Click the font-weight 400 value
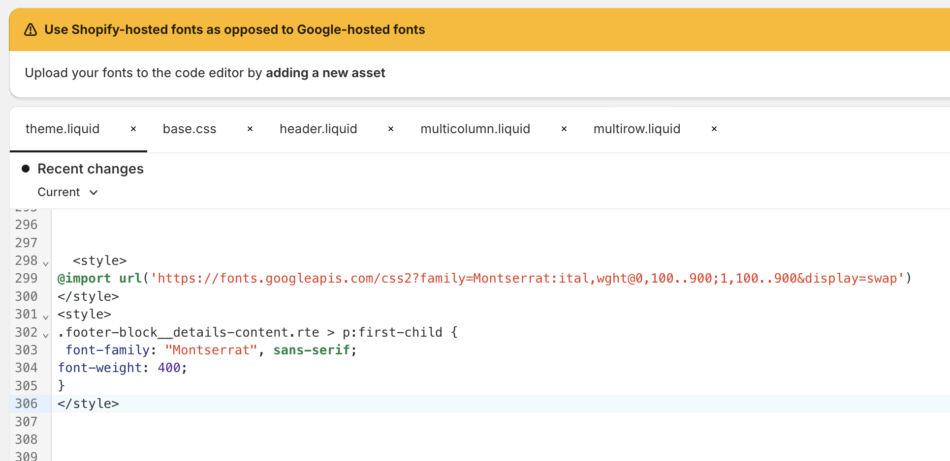950x461 pixels. click(x=169, y=368)
